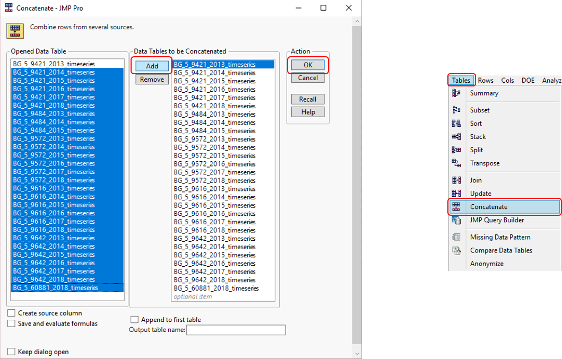Screen dimensions: 562x359
Task: Click the Join icon in Tables menu
Action: pos(456,180)
